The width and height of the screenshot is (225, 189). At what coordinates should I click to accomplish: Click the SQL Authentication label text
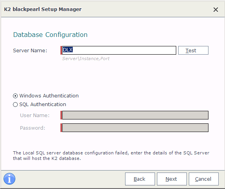(x=42, y=104)
